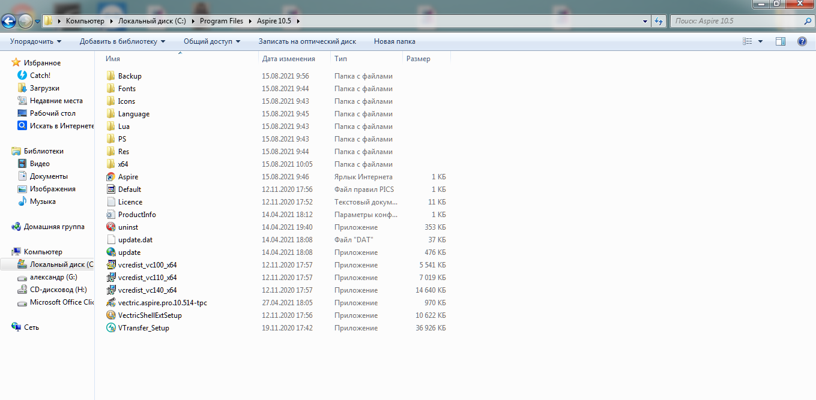Select Библиотеки in the navigation pane
Screen dimensions: 816x400
pyautogui.click(x=43, y=151)
